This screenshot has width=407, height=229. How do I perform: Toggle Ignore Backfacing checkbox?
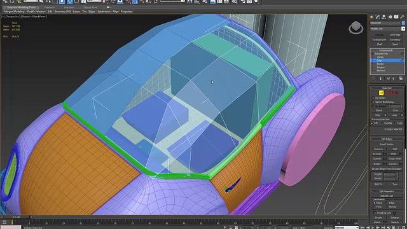[373, 102]
